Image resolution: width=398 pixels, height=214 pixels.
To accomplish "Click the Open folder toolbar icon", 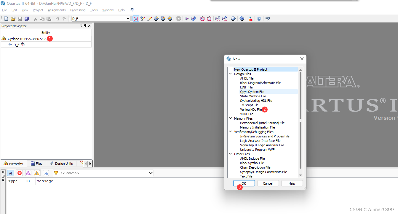I will [13, 19].
